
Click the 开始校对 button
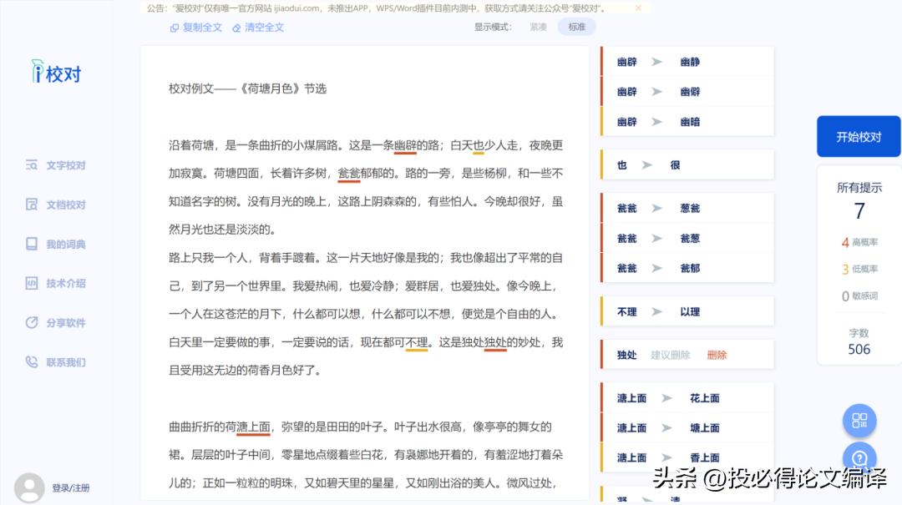pyautogui.click(x=859, y=136)
